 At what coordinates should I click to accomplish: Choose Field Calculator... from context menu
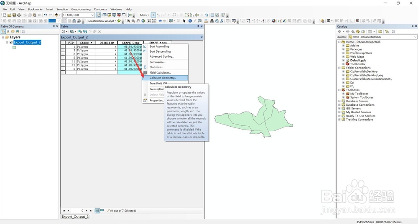coord(165,73)
